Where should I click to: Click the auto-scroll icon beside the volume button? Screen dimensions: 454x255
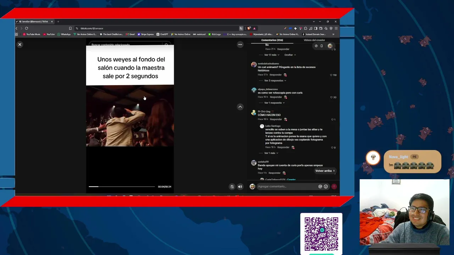click(x=232, y=187)
